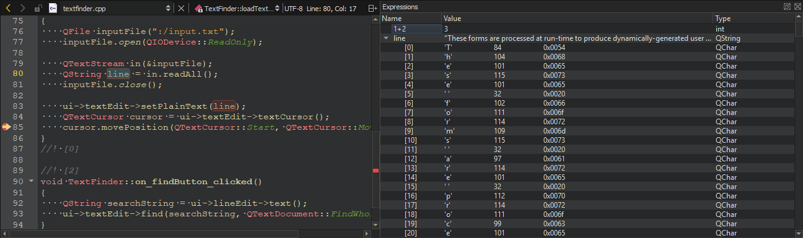
Task: Click the //! [2] comment
Action: [x=59, y=171]
